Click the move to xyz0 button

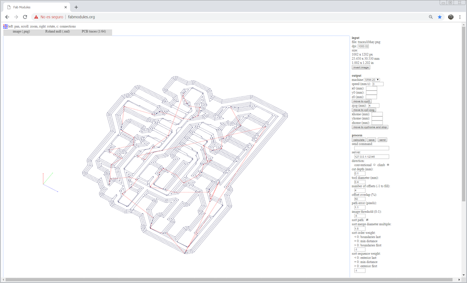click(x=361, y=101)
